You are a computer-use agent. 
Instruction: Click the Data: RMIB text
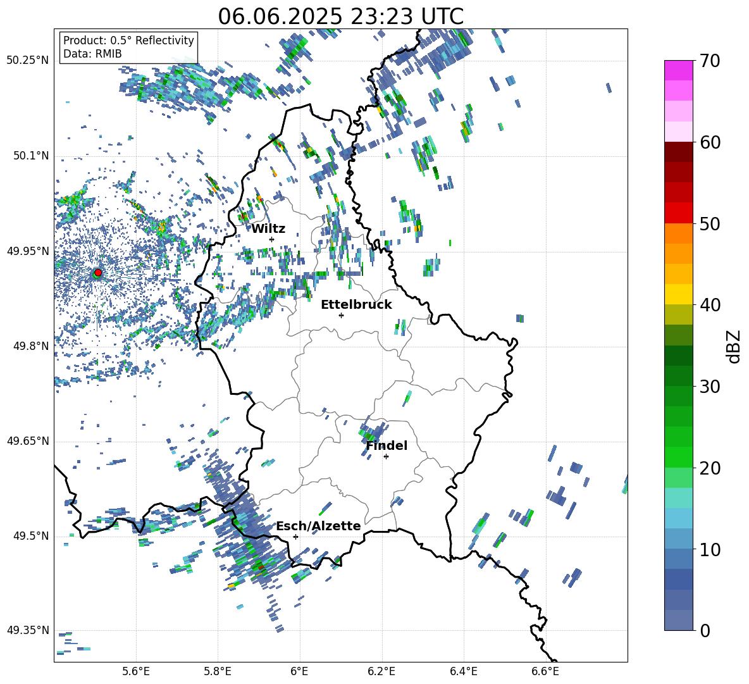pyautogui.click(x=92, y=54)
